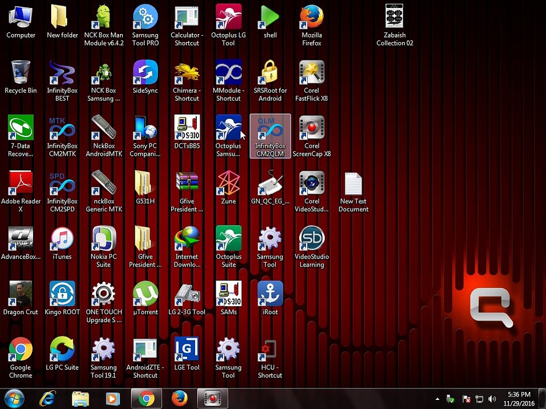Viewport: 546px width, 409px height.
Task: Select the MModule - Shortcut icon
Action: [x=229, y=81]
